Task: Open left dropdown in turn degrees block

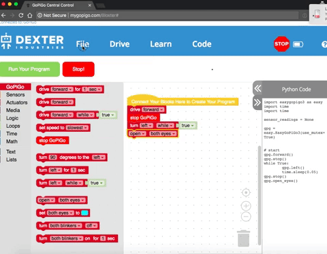Action: point(99,157)
